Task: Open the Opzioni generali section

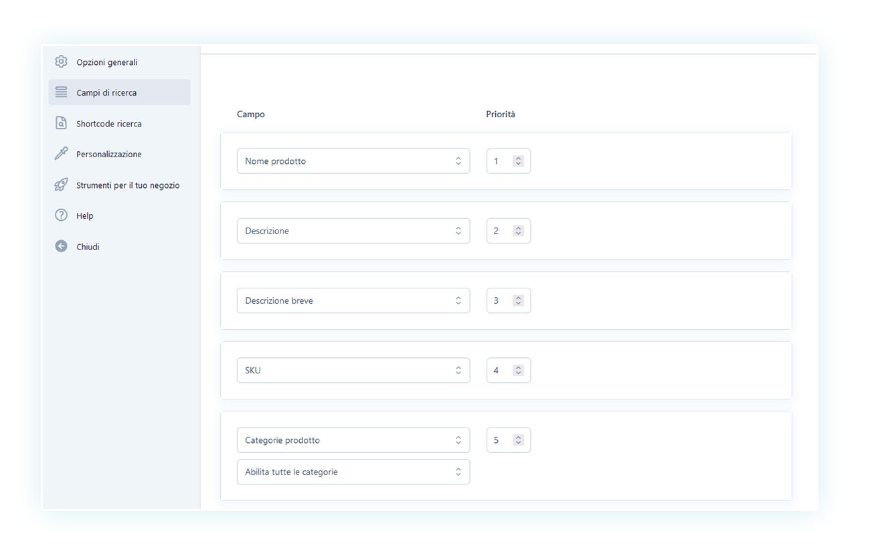Action: pos(107,62)
